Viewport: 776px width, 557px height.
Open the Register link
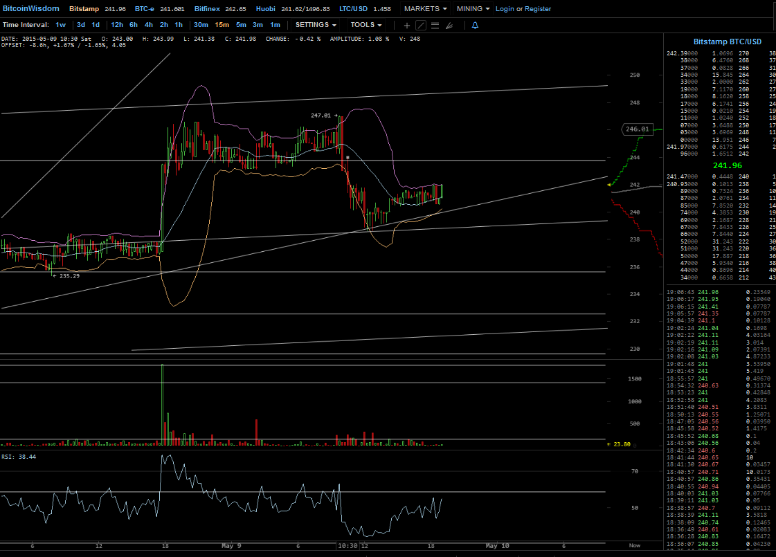[x=538, y=9]
